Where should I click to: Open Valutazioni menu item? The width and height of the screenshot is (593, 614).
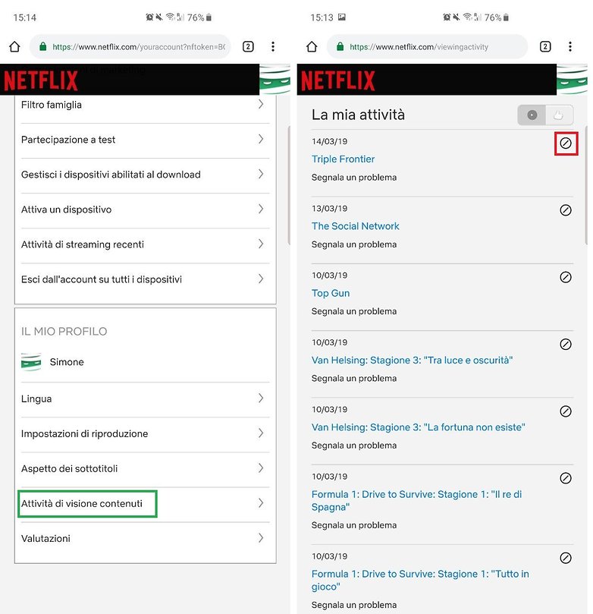[145, 539]
